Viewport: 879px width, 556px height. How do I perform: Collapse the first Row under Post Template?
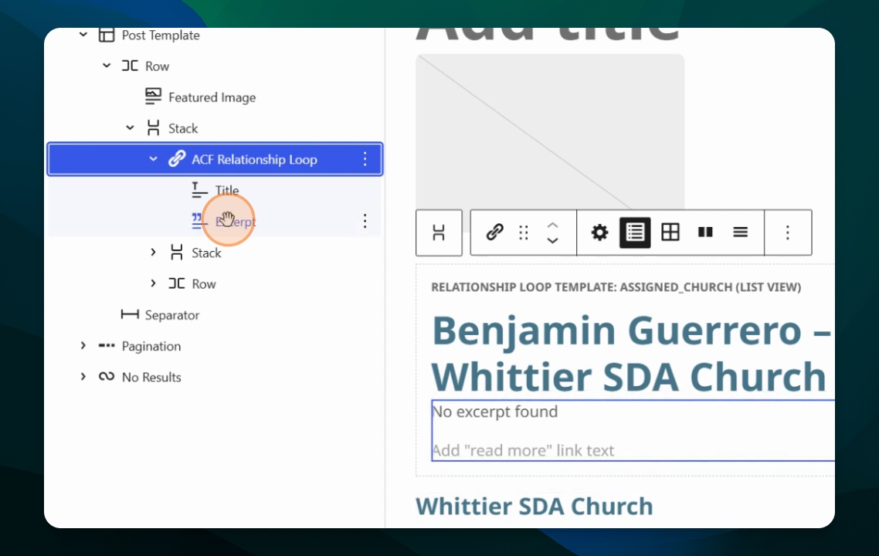[x=107, y=66]
